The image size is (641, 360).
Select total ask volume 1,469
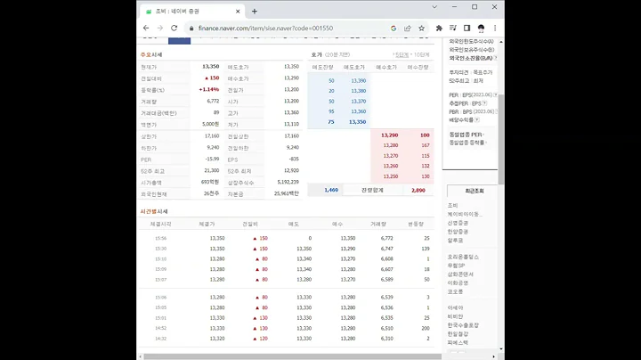click(x=331, y=190)
